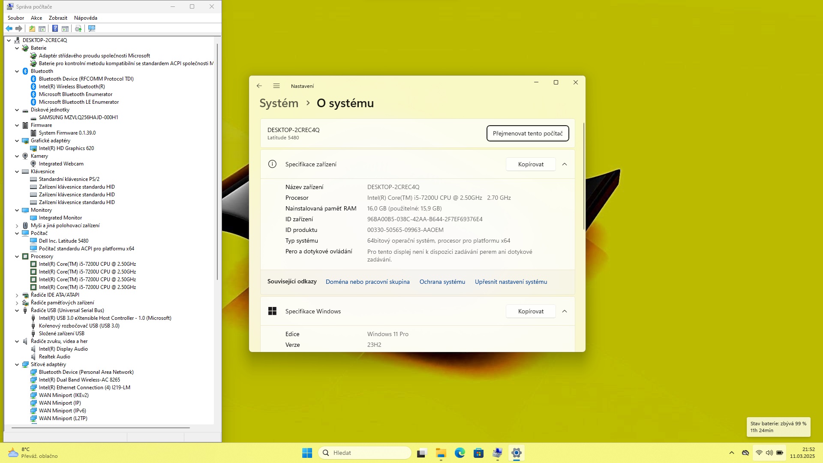Click the speaker volume tray icon

click(x=769, y=453)
